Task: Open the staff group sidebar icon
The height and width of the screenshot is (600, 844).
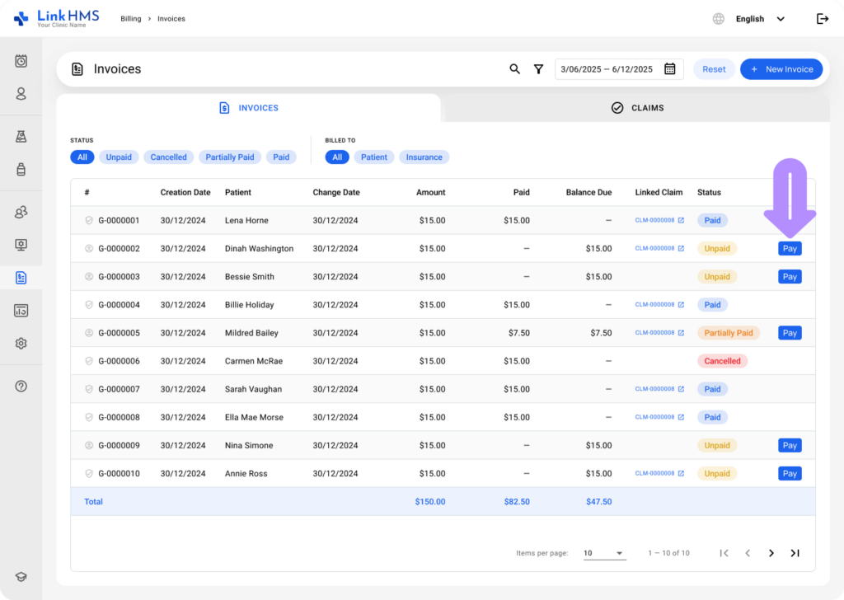Action: click(21, 212)
